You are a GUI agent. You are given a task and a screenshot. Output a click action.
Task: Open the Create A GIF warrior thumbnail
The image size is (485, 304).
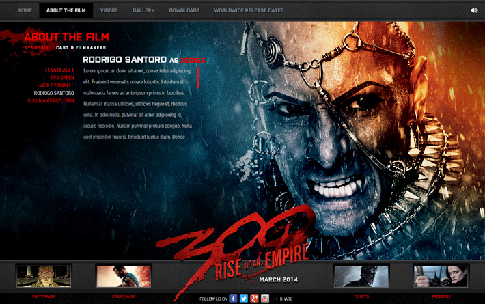(x=124, y=276)
